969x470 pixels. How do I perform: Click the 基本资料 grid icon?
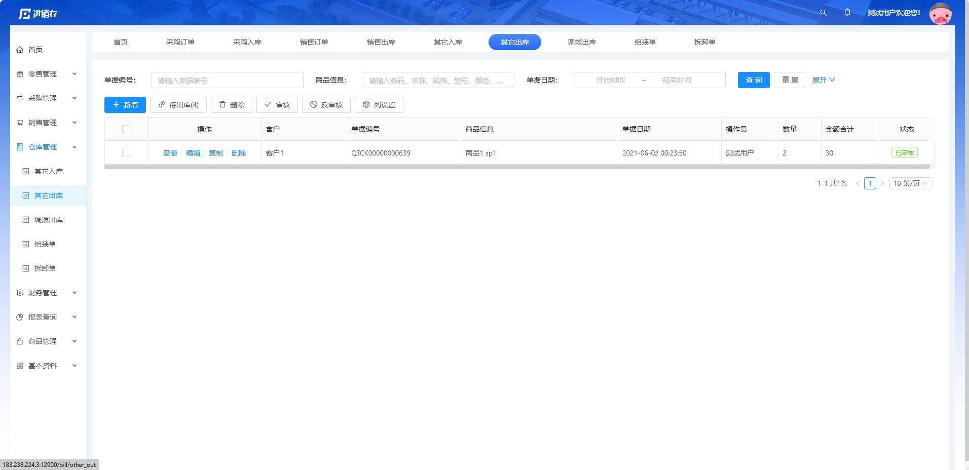tap(20, 366)
